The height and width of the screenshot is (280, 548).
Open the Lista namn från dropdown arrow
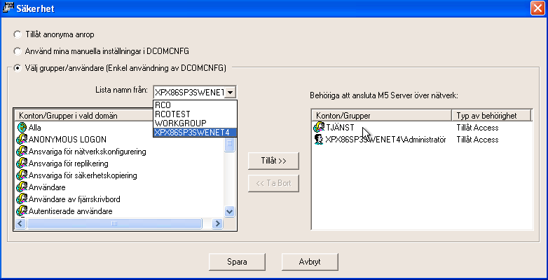[x=230, y=93]
